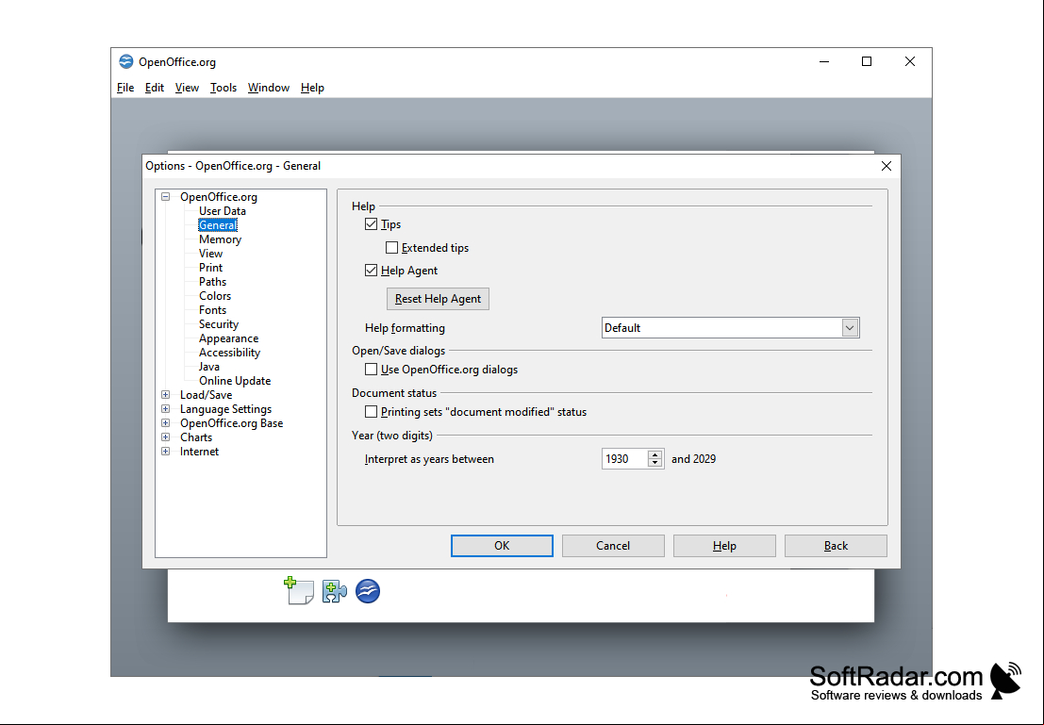The image size is (1044, 725).
Task: Select User Data in the tree
Action: click(x=223, y=211)
